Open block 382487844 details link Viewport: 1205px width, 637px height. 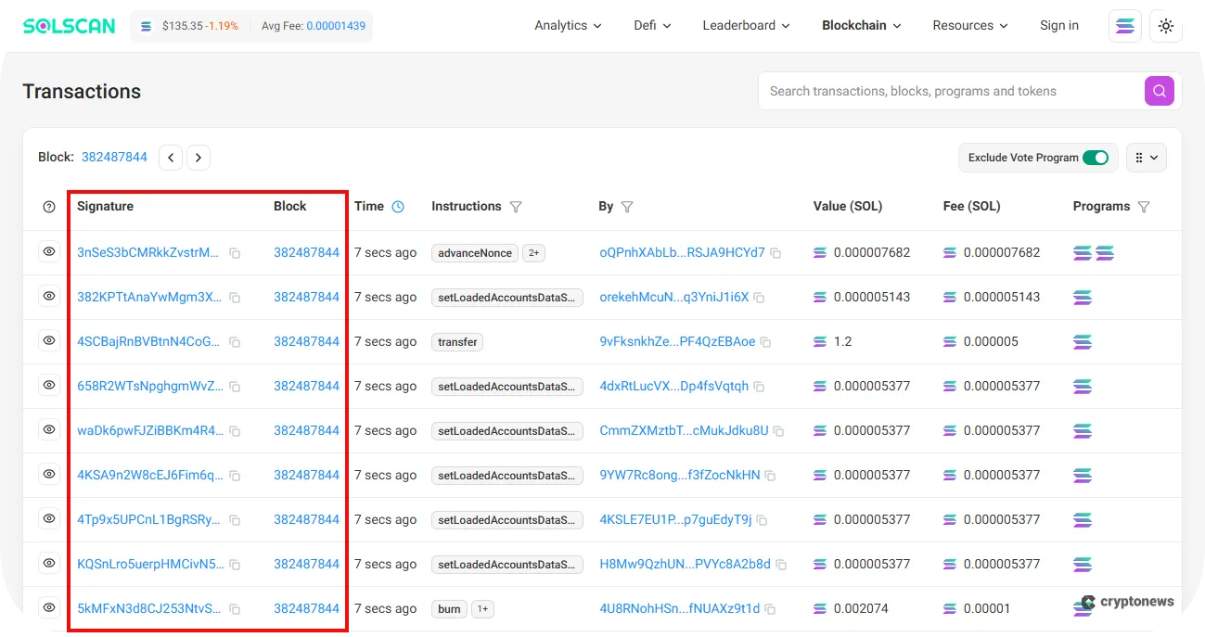click(x=114, y=157)
